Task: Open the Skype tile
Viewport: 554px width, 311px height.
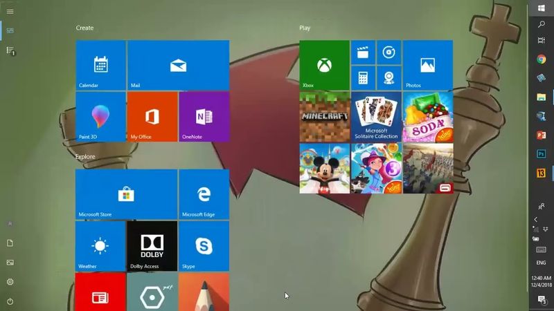Action: [204, 246]
